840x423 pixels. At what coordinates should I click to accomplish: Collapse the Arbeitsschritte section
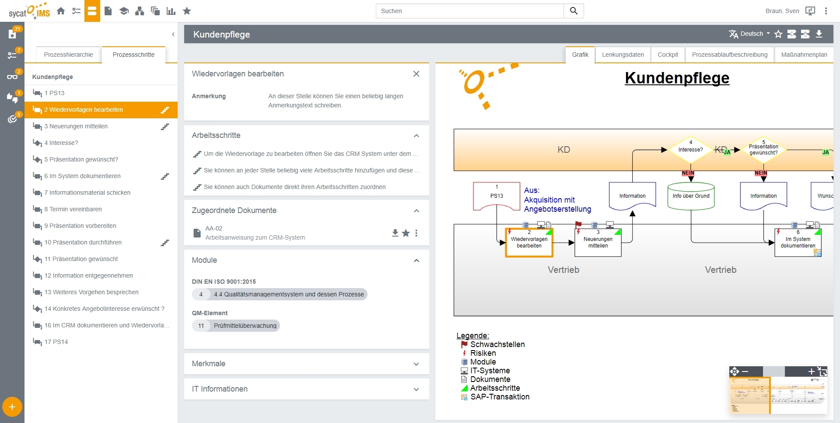click(416, 136)
